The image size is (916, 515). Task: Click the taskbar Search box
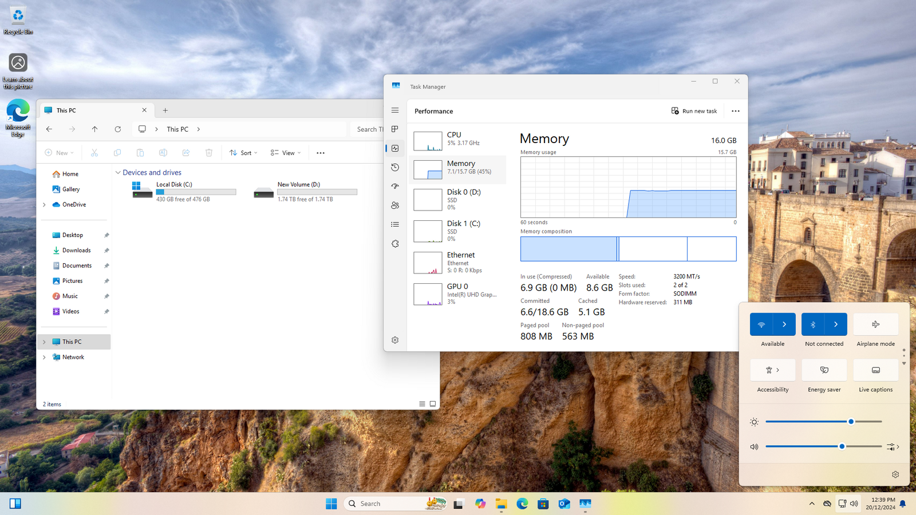[x=395, y=504]
